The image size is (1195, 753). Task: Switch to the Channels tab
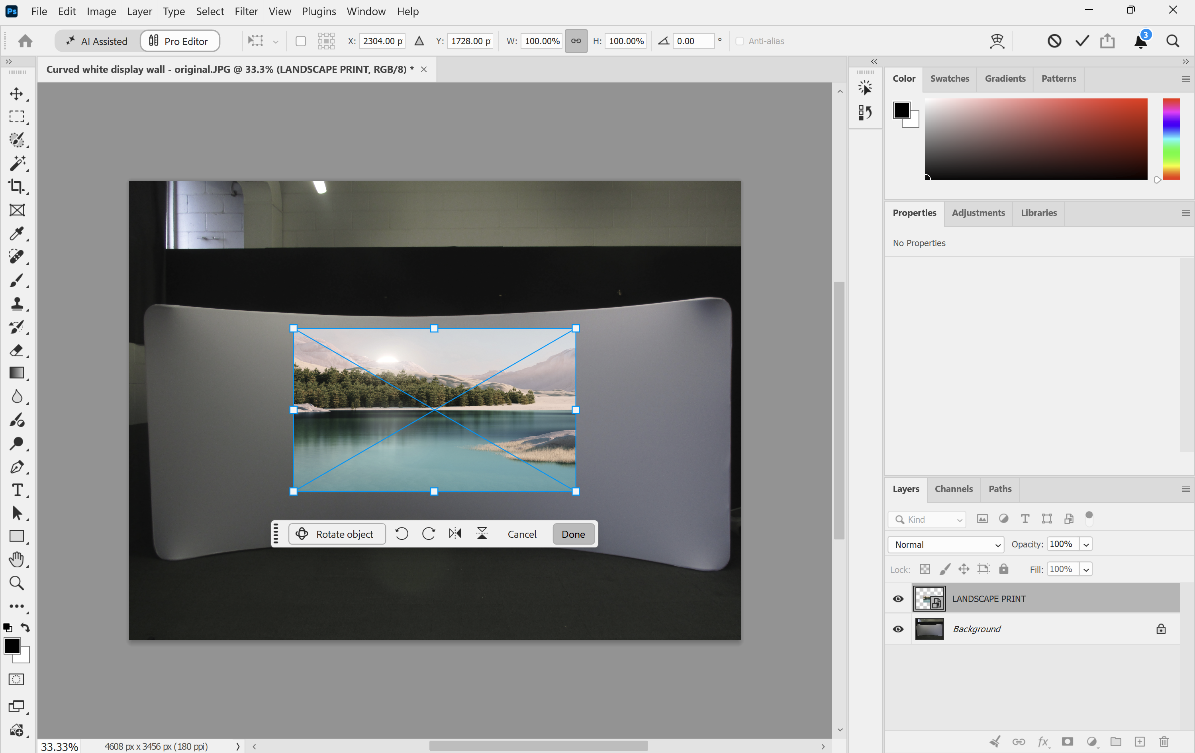click(x=953, y=489)
